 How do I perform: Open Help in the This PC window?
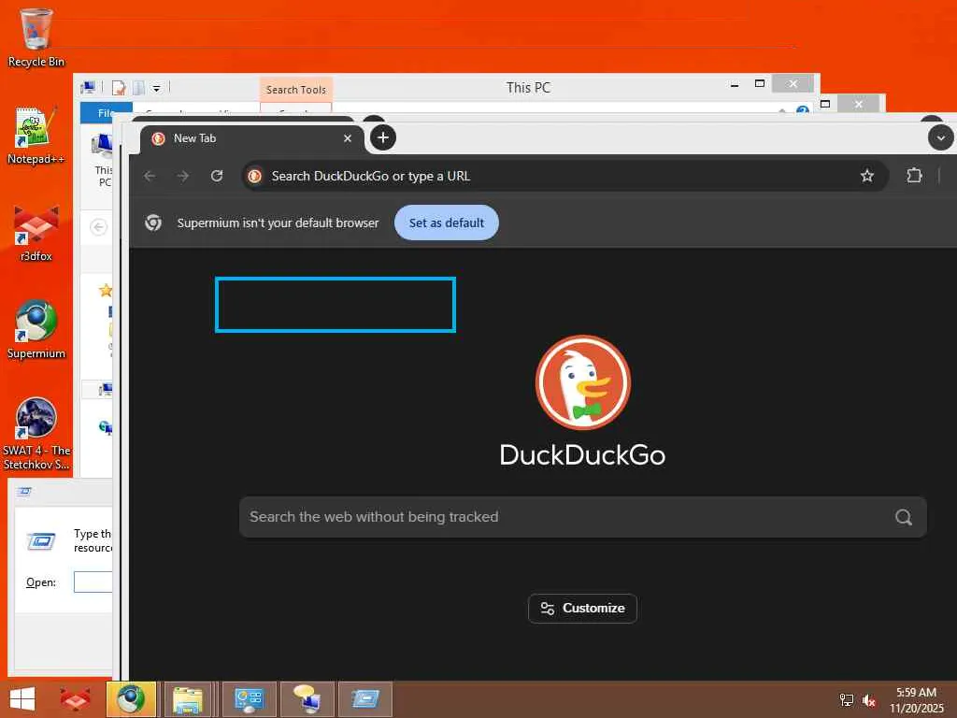803,110
